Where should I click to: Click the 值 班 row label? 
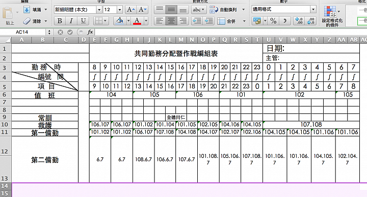click(x=45, y=95)
